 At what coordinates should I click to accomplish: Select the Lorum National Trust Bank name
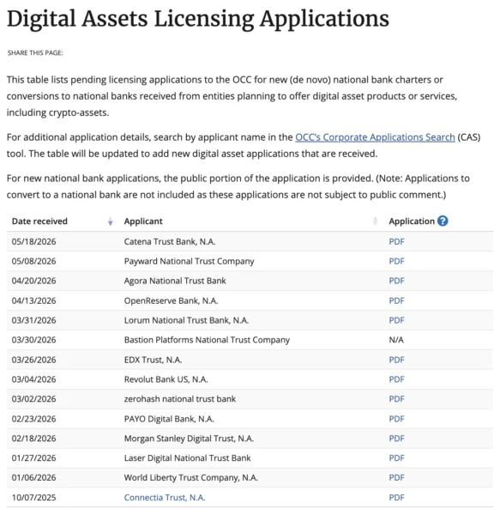click(x=186, y=320)
